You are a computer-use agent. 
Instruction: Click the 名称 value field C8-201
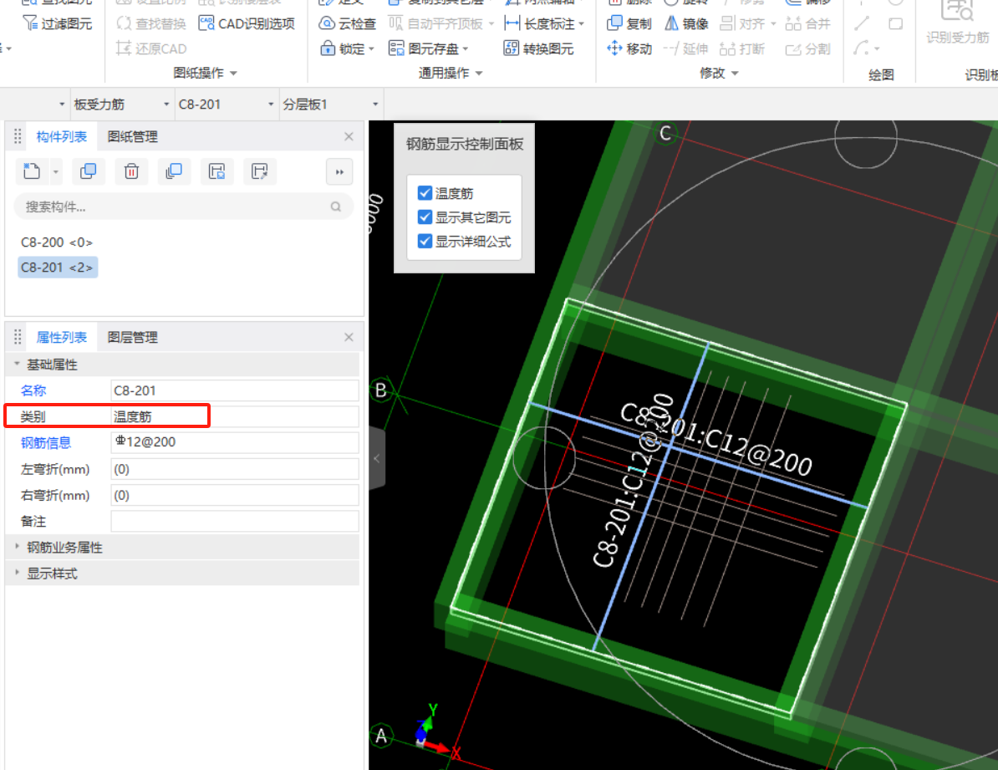click(235, 390)
